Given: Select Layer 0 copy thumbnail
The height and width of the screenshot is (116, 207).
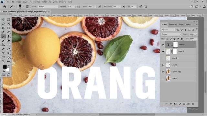Looking at the screenshot, I should pos(168,72).
